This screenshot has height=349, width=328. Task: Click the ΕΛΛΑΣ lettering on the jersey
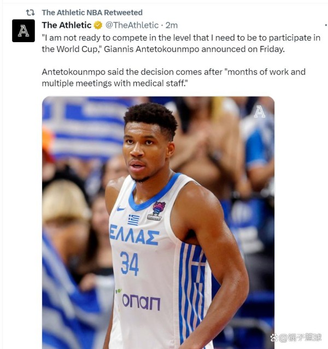[x=134, y=234]
